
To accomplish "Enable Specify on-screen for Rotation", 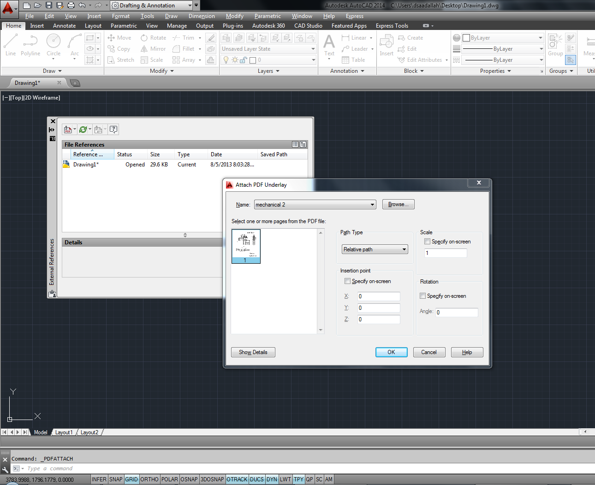I will point(422,296).
